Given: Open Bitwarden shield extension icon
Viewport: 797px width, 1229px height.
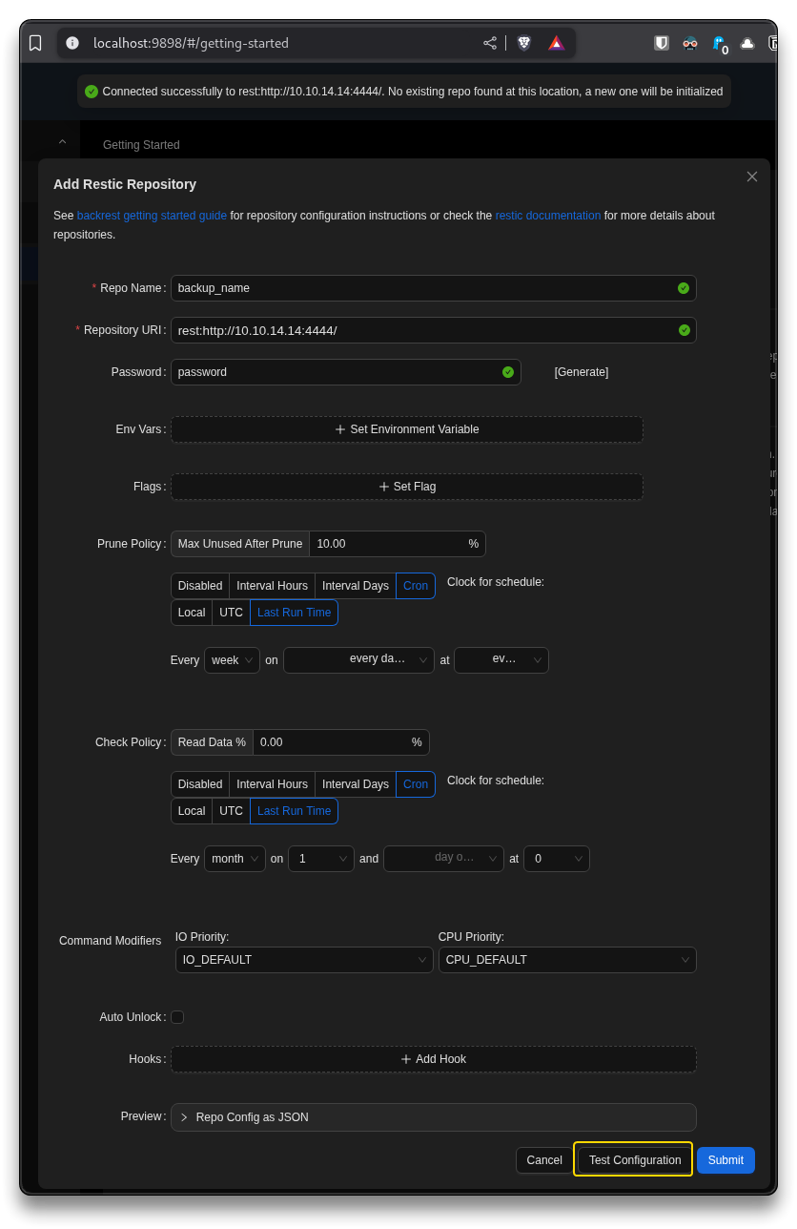Looking at the screenshot, I should point(662,43).
